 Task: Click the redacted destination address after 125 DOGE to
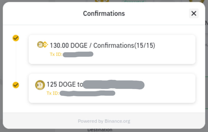click(x=114, y=85)
